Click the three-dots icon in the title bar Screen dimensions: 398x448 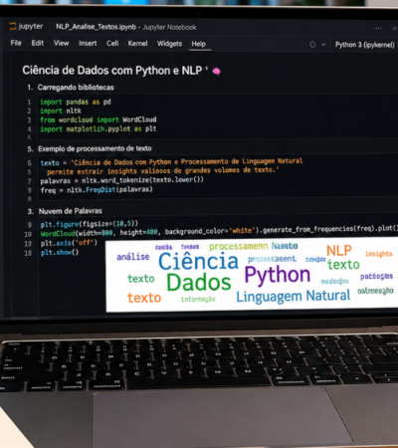tap(378, 28)
